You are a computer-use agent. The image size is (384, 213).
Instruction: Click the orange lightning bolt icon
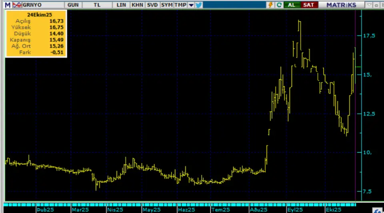pyautogui.click(x=270, y=5)
